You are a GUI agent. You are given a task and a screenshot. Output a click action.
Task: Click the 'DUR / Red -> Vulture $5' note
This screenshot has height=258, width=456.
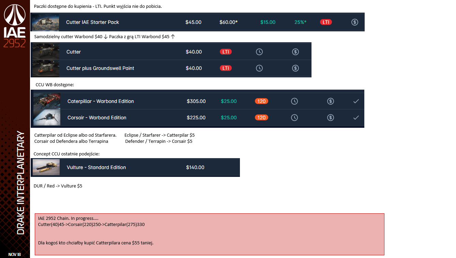coord(58,186)
